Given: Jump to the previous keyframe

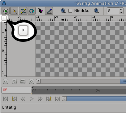Looking at the screenshot, I should [x=14, y=99].
